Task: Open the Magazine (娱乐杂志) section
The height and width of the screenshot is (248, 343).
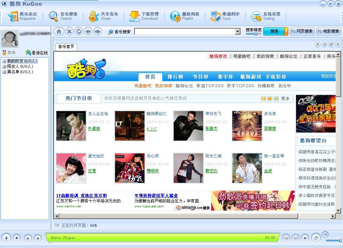Action: click(22, 16)
